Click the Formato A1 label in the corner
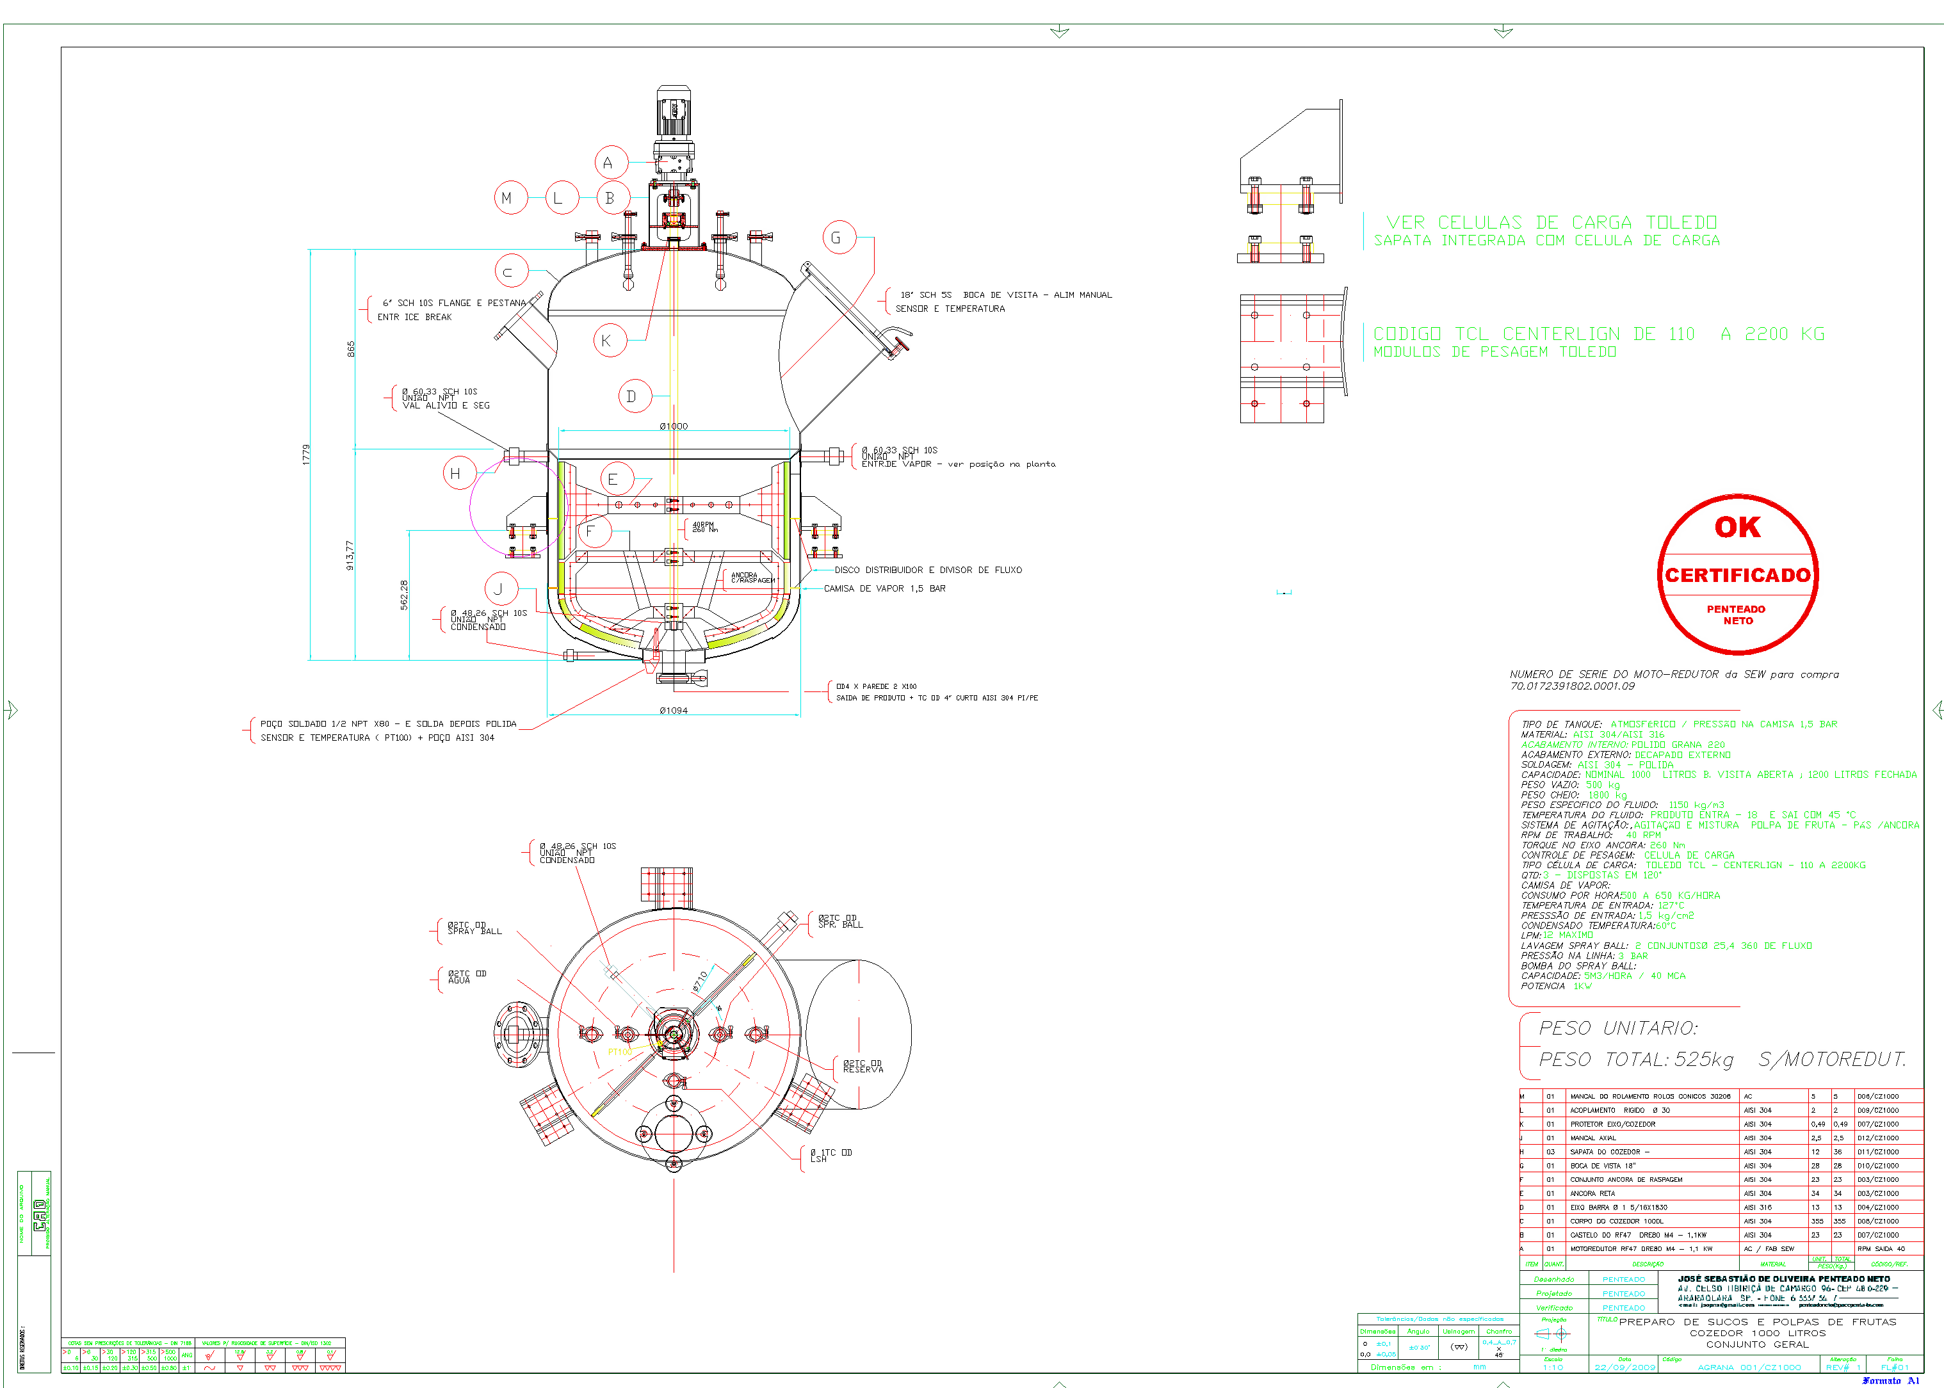Image resolution: width=1944 pixels, height=1388 pixels. tap(1890, 1380)
